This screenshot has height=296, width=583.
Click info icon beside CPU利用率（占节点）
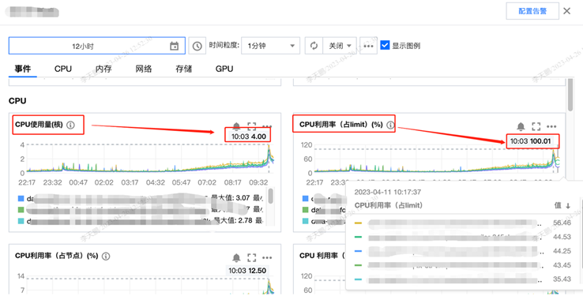tap(106, 256)
